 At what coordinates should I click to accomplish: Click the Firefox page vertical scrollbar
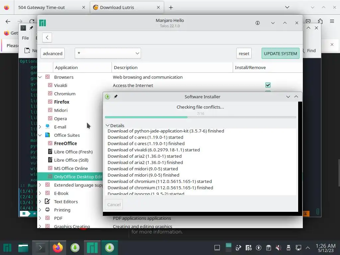339,173
